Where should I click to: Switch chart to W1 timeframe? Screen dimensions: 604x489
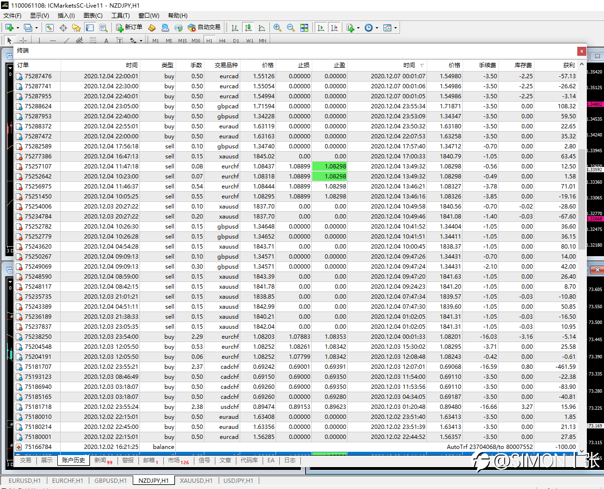tap(250, 41)
